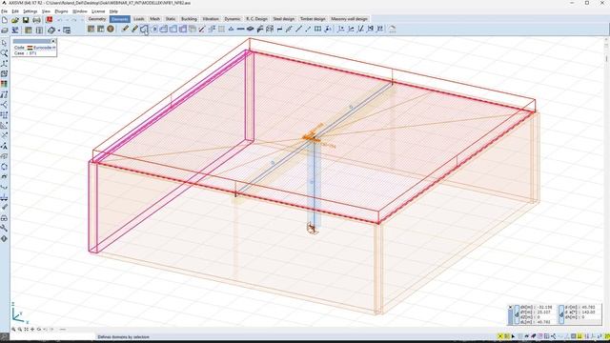Screen dimensions: 610x343
Task: Switch to the Vibration tab
Action: pos(211,19)
